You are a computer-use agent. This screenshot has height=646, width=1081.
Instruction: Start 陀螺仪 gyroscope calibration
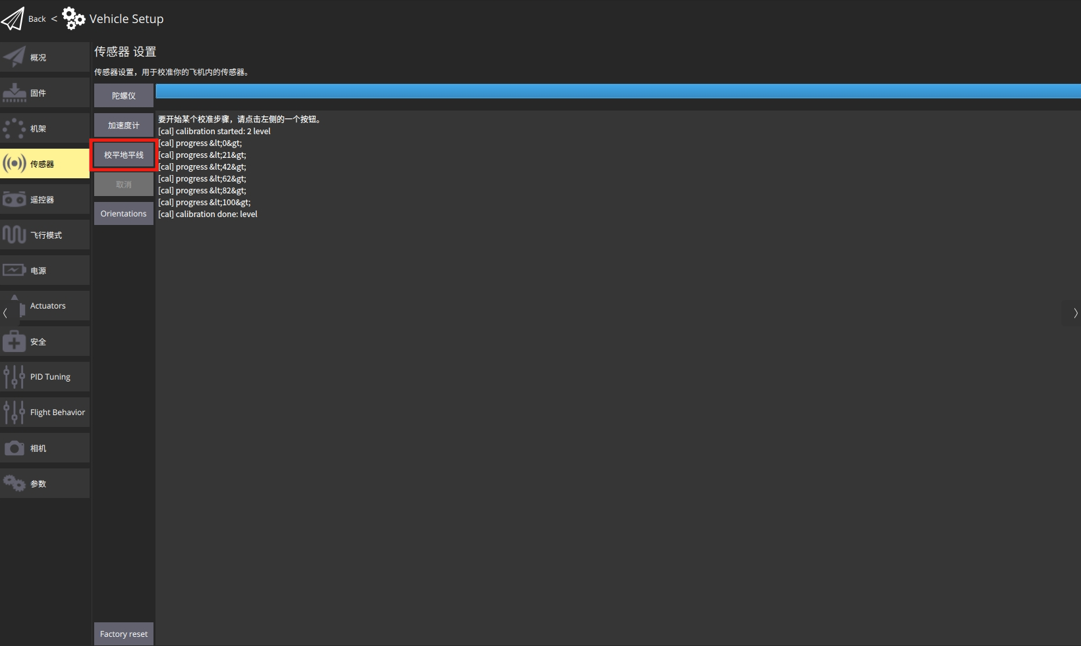(x=124, y=95)
